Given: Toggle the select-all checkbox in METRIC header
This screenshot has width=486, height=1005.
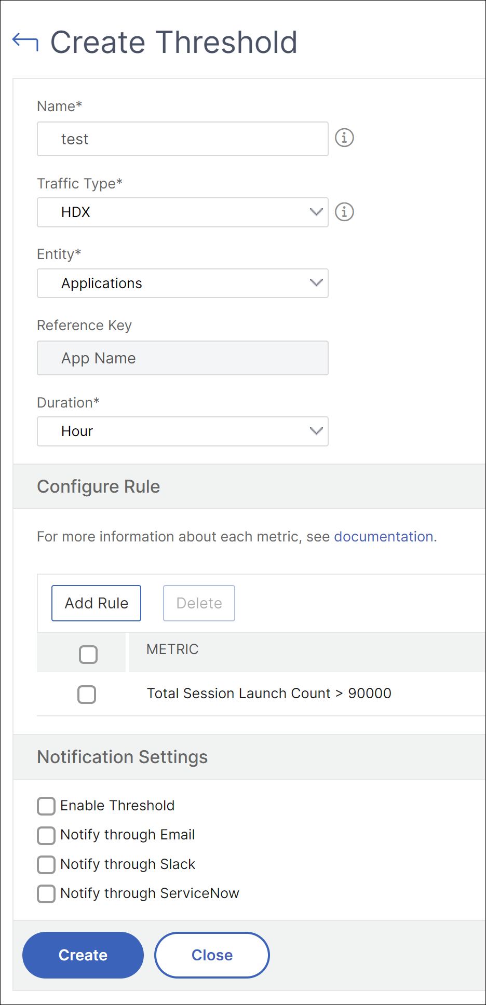Looking at the screenshot, I should [88, 655].
